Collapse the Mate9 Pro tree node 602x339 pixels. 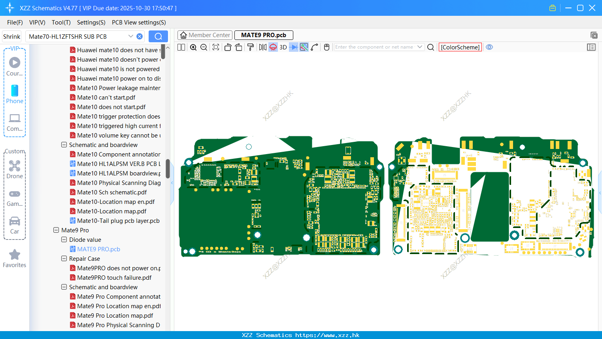[56, 230]
